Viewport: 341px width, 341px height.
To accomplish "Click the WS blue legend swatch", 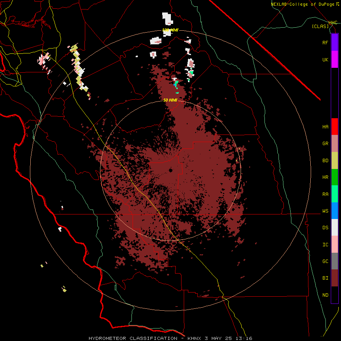I will click(x=335, y=211).
